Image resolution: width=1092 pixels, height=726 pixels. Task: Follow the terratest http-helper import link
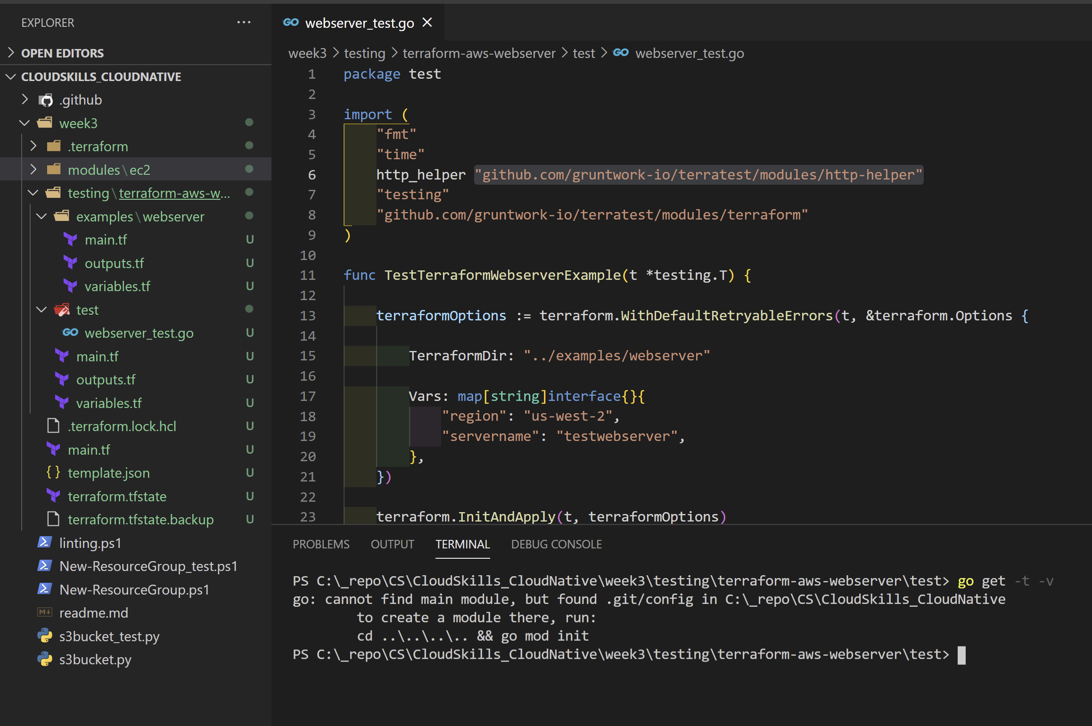[x=698, y=175]
